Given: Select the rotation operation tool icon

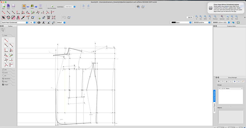Looking at the screenshot, I should tap(8, 17).
